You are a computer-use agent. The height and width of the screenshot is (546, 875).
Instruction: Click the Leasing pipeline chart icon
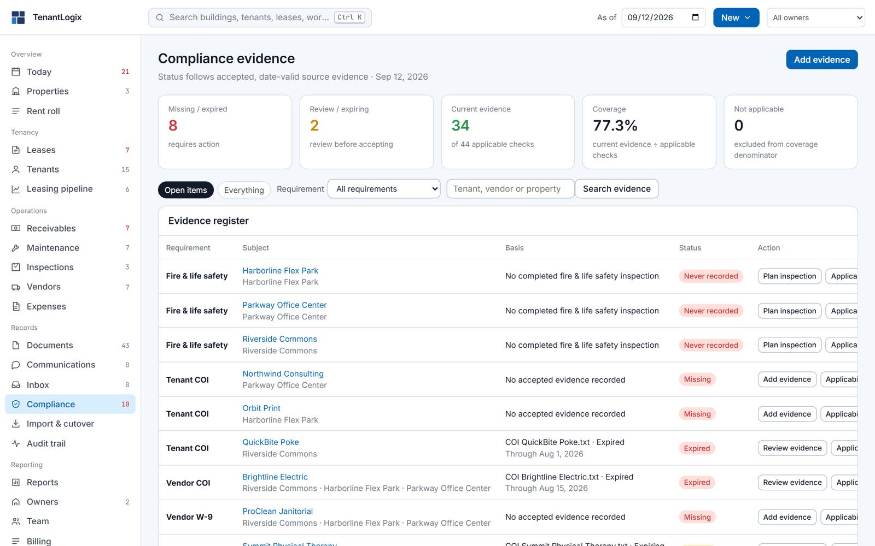coord(16,189)
